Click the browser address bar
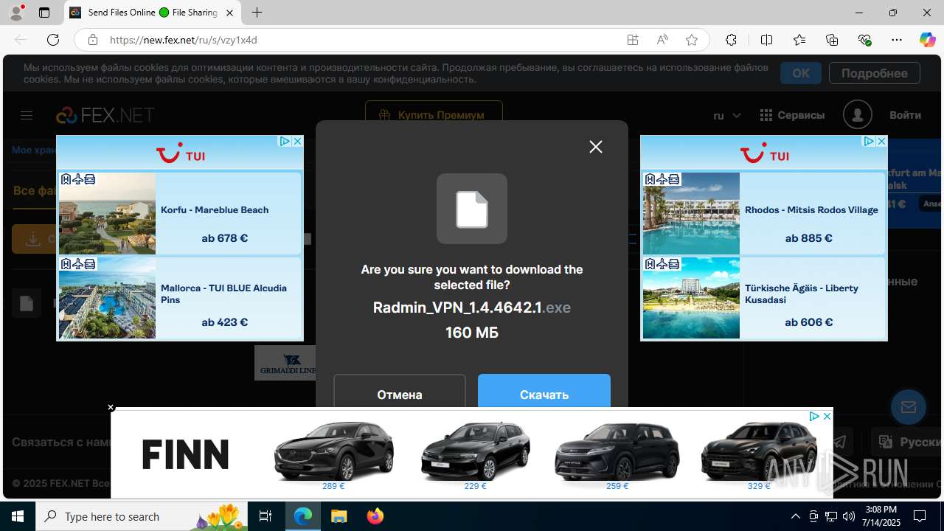This screenshot has width=944, height=531. tap(361, 40)
